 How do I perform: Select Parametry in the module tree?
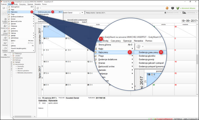click(x=21, y=66)
